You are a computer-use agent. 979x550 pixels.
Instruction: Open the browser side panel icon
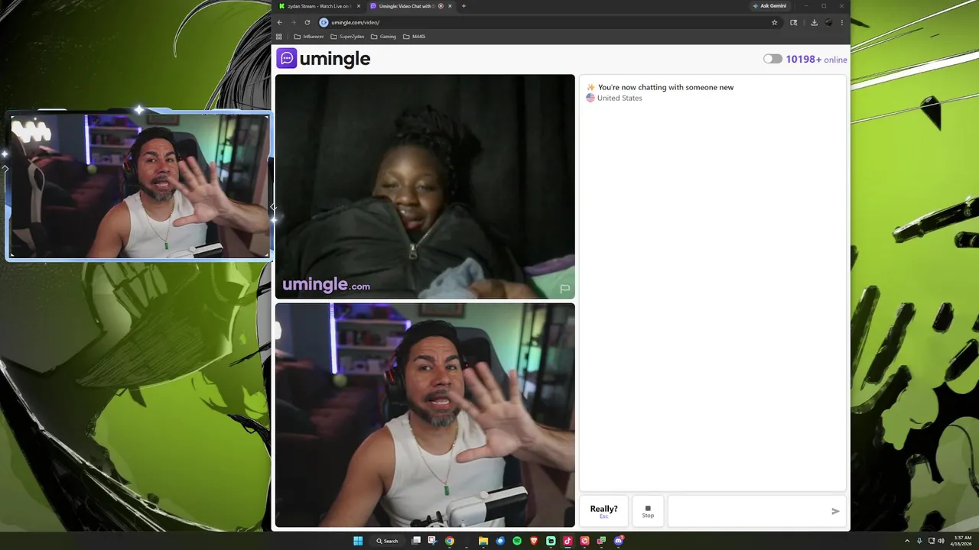tap(793, 22)
